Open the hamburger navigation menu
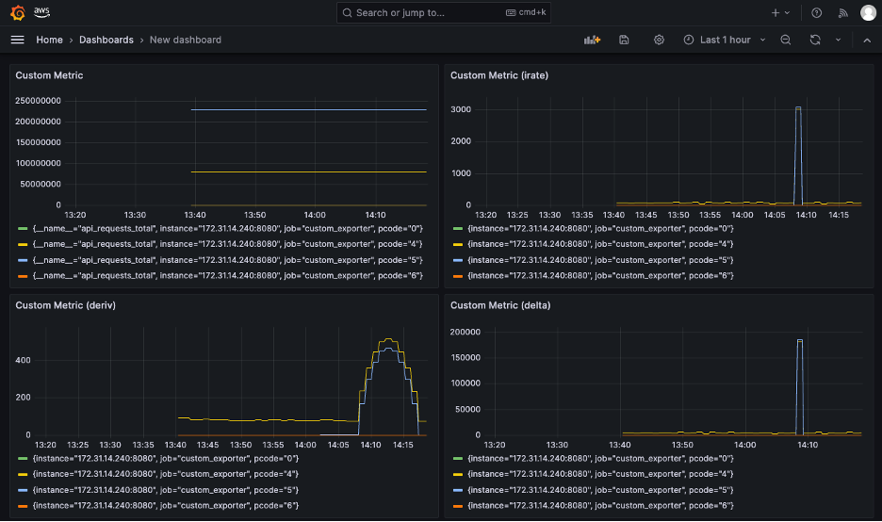Screen dimensions: 882x522 click(x=17, y=40)
